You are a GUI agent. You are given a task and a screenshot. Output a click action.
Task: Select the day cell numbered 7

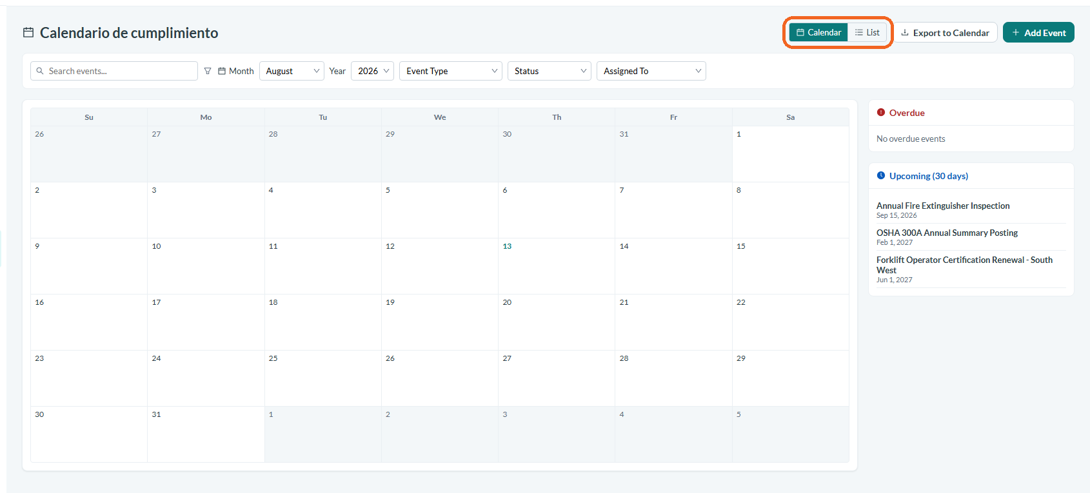coord(673,210)
